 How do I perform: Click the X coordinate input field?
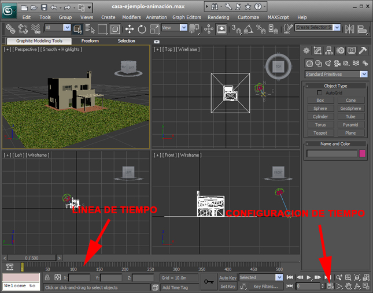click(x=79, y=278)
